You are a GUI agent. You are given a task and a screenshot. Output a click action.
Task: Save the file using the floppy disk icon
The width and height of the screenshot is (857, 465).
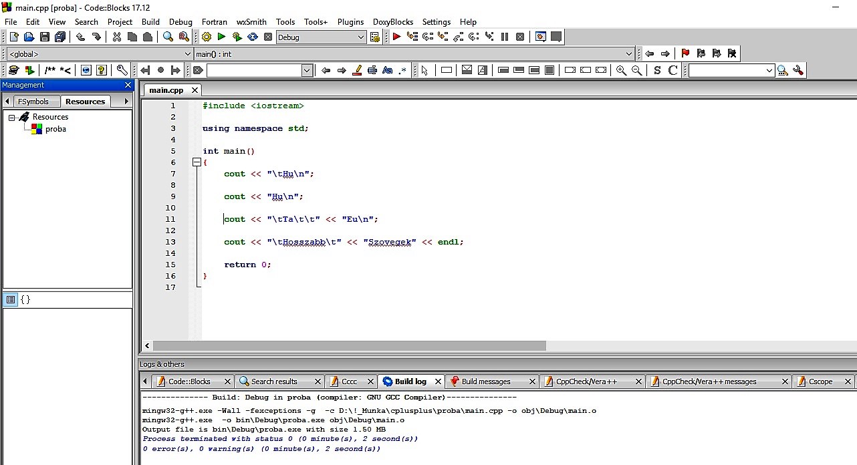click(45, 37)
